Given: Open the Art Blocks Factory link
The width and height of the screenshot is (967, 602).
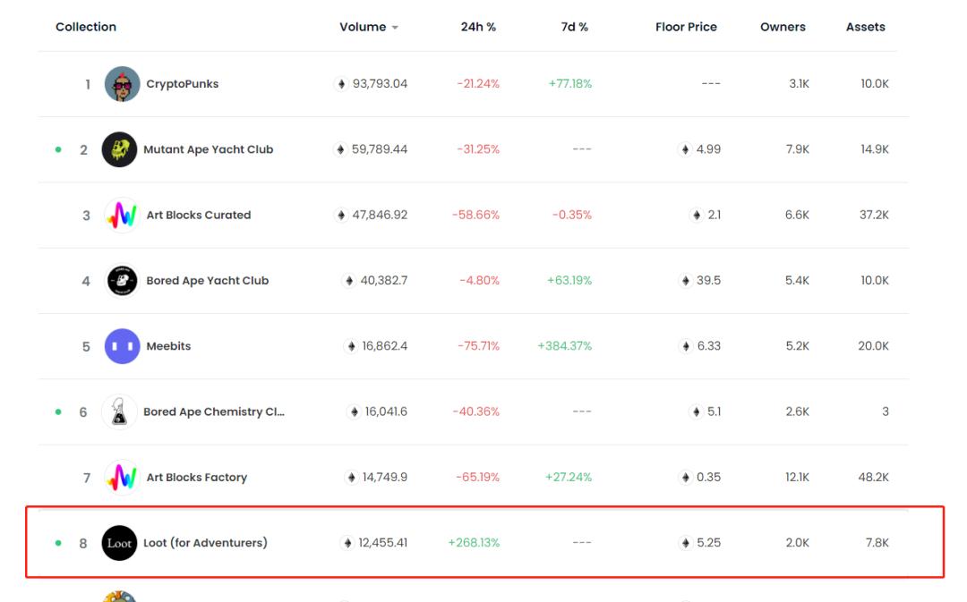Looking at the screenshot, I should point(197,478).
